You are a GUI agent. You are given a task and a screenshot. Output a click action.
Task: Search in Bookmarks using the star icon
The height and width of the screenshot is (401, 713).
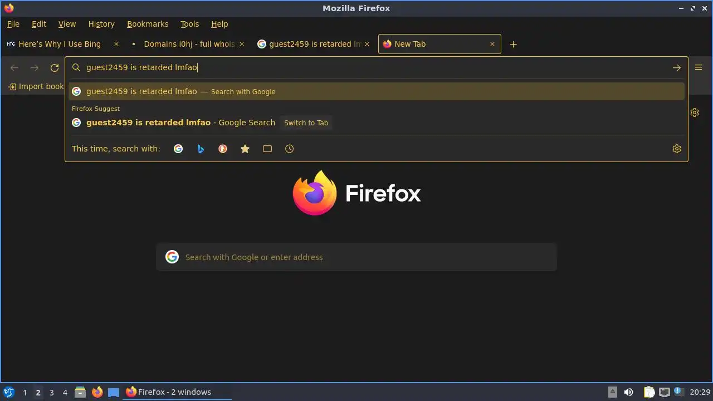(x=245, y=149)
